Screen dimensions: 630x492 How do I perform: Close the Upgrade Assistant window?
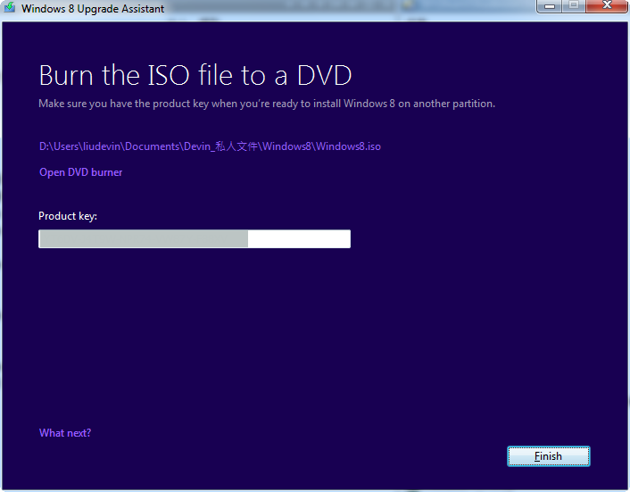tap(607, 5)
